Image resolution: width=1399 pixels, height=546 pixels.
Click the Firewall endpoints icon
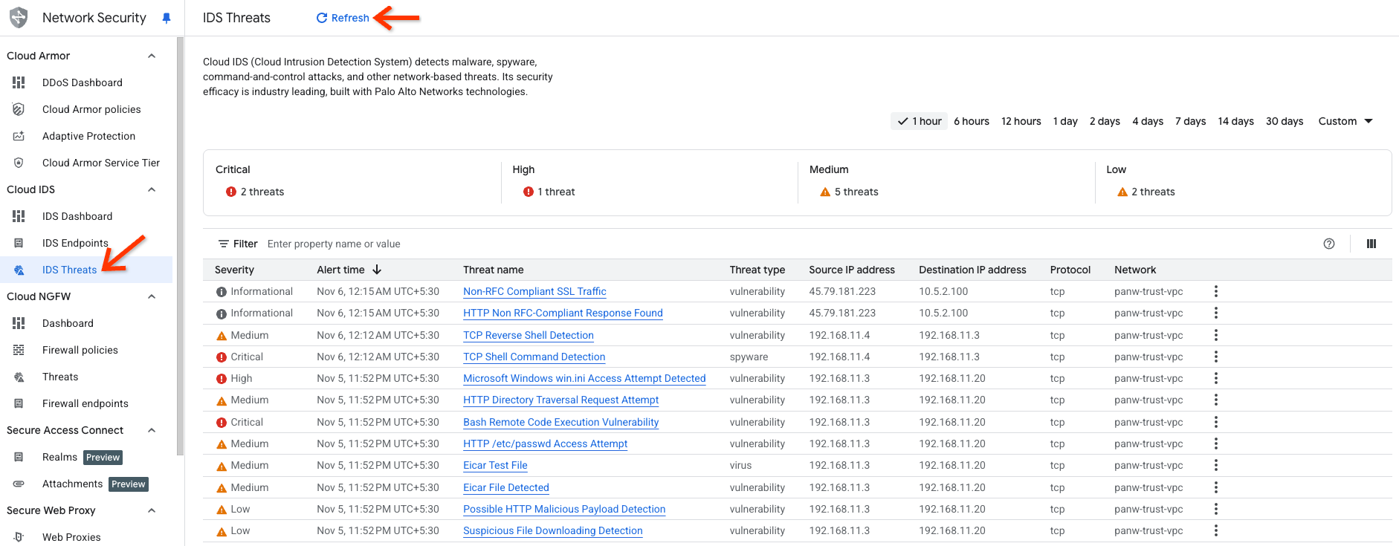coord(19,403)
